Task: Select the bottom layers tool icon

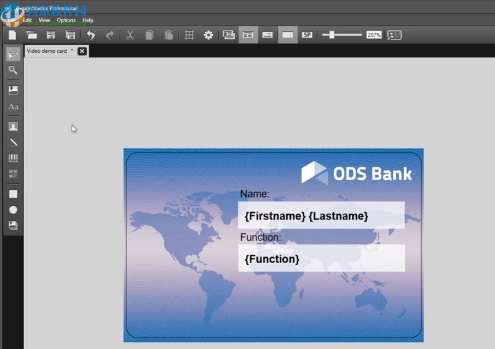Action: pos(13,225)
